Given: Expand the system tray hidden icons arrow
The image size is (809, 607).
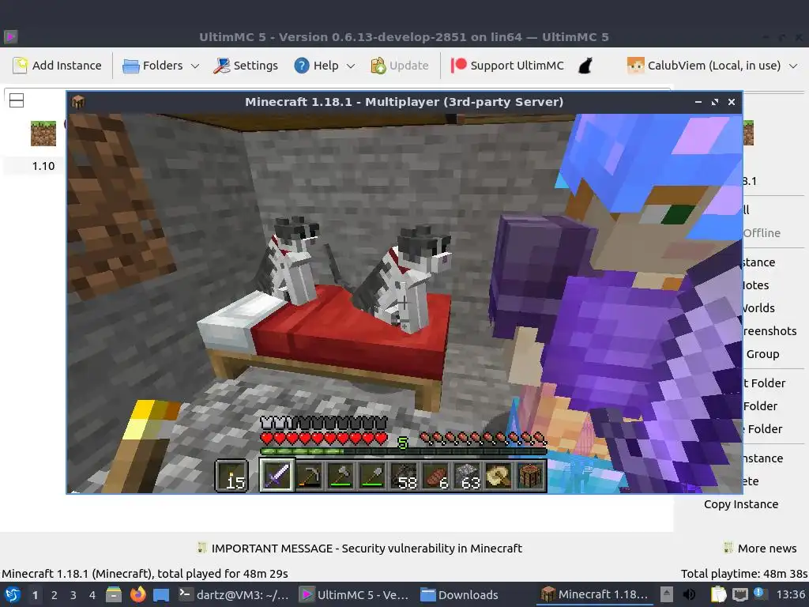Looking at the screenshot, I should point(667,594).
